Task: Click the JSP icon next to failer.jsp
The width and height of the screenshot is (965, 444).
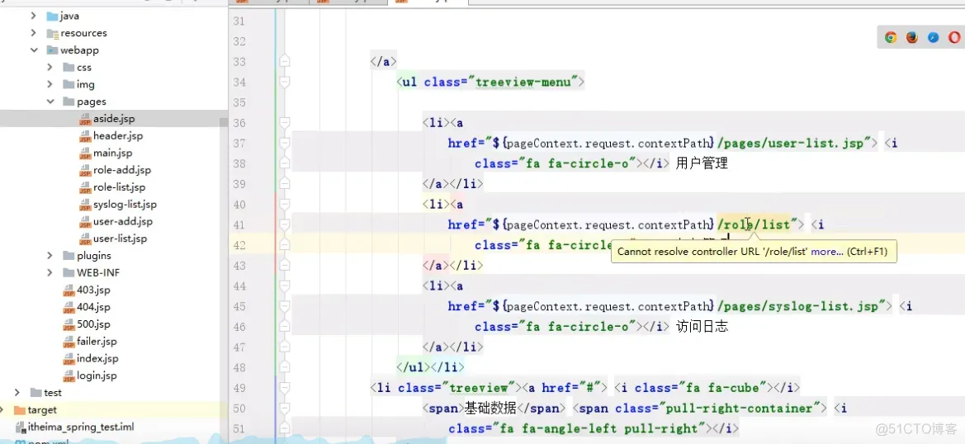Action: (69, 342)
